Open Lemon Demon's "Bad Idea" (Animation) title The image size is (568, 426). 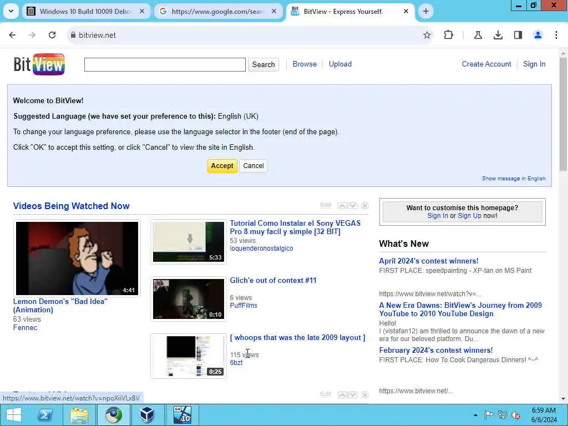[x=60, y=306]
